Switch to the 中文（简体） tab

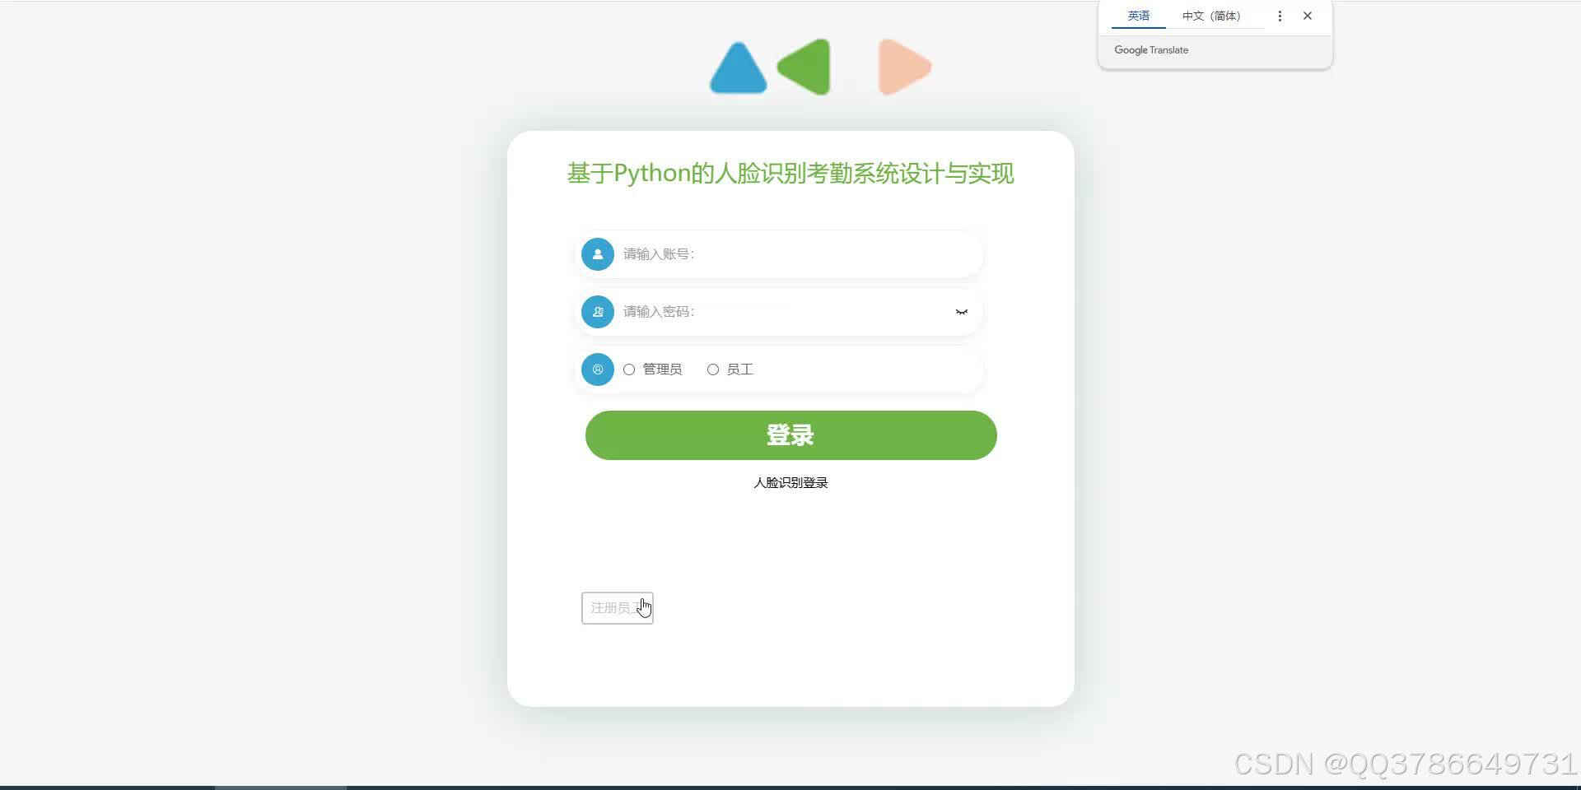pyautogui.click(x=1210, y=15)
